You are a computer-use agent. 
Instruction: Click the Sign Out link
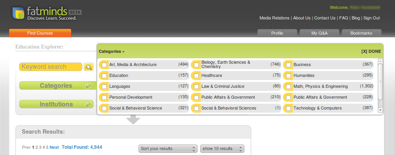coord(372,18)
